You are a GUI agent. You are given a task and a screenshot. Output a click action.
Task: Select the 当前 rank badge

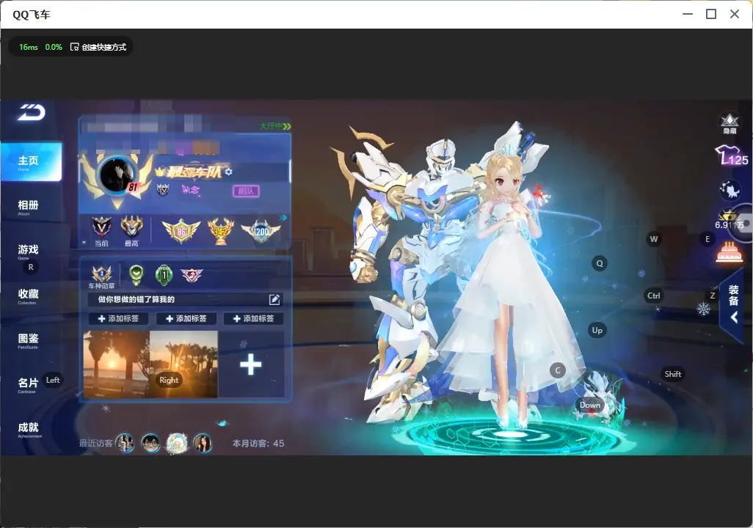coord(101,231)
